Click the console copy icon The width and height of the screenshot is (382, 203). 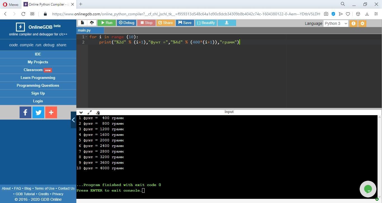[98, 112]
